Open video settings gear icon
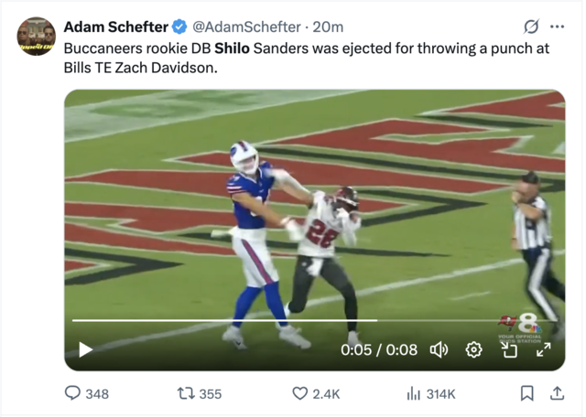This screenshot has width=586, height=417. point(473,350)
